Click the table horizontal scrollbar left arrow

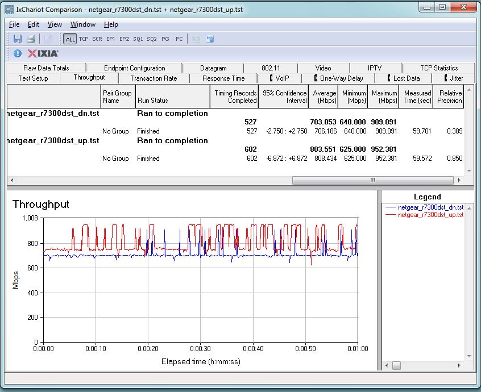(12, 180)
